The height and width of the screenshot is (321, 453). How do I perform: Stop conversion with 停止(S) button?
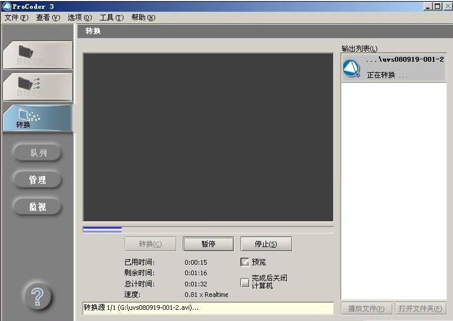point(266,244)
